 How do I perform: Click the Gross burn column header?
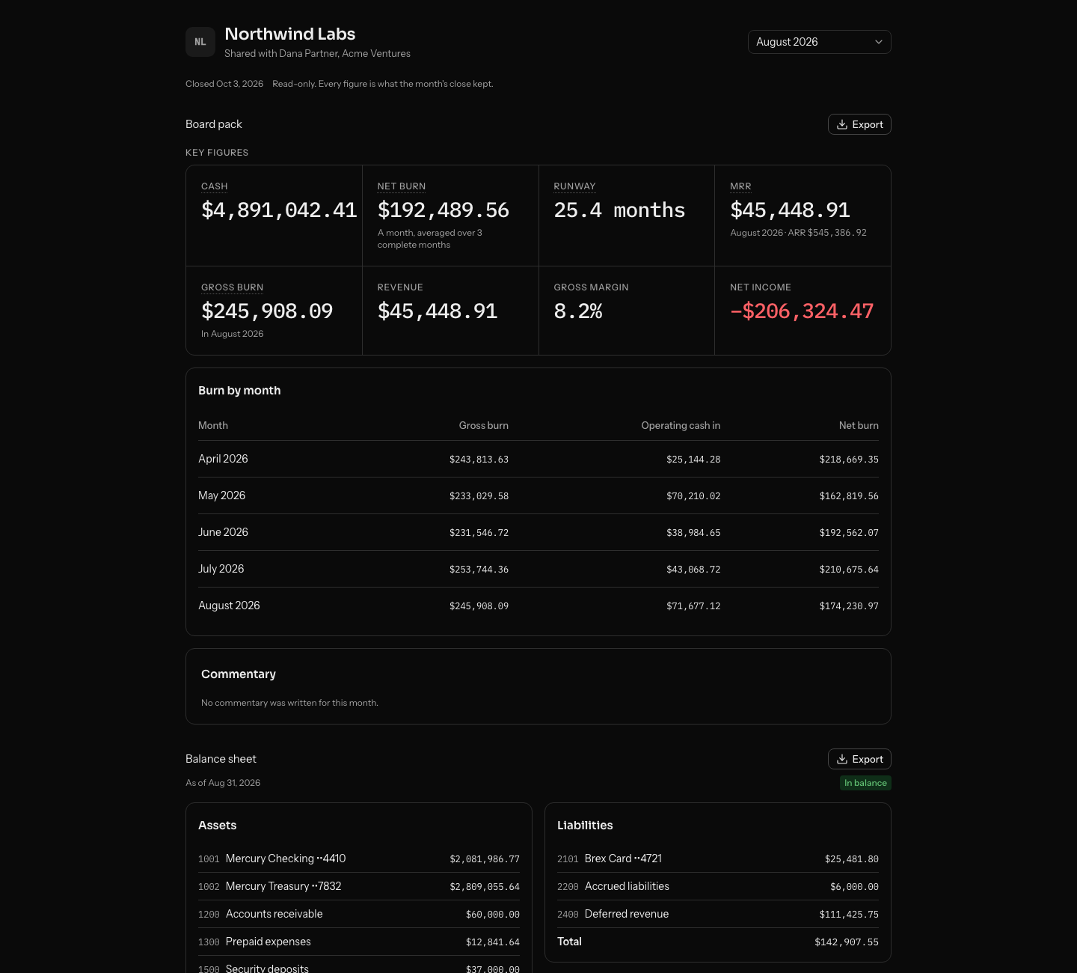click(x=483, y=425)
